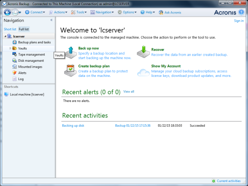Click the Current activities play icon

tap(214, 181)
